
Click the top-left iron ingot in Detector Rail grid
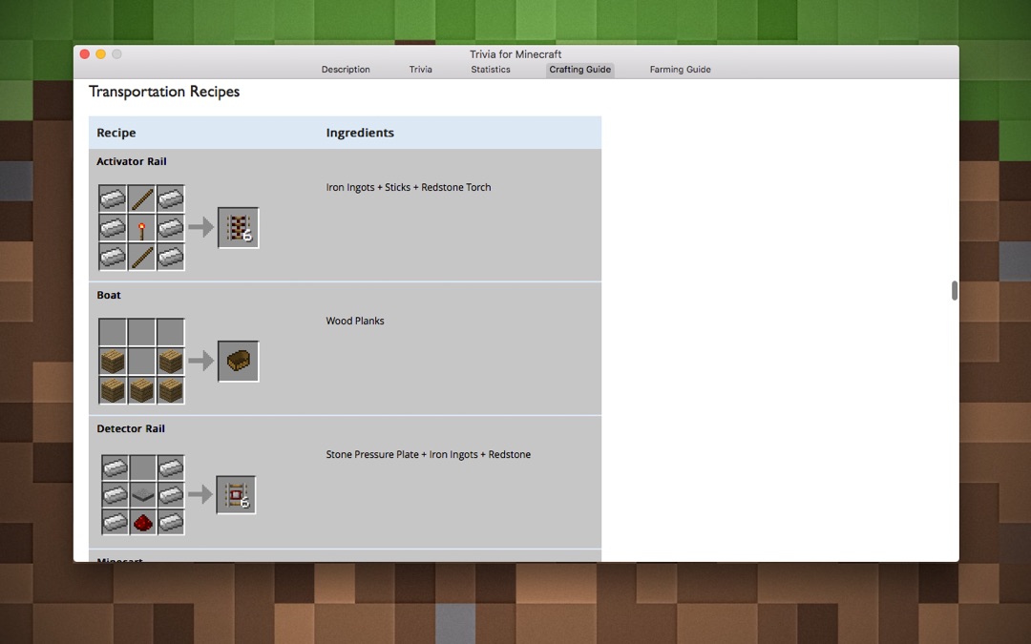click(116, 467)
